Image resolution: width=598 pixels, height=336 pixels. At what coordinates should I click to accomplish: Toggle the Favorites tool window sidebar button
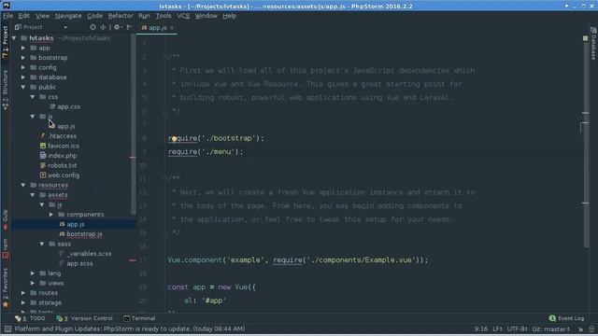5,287
